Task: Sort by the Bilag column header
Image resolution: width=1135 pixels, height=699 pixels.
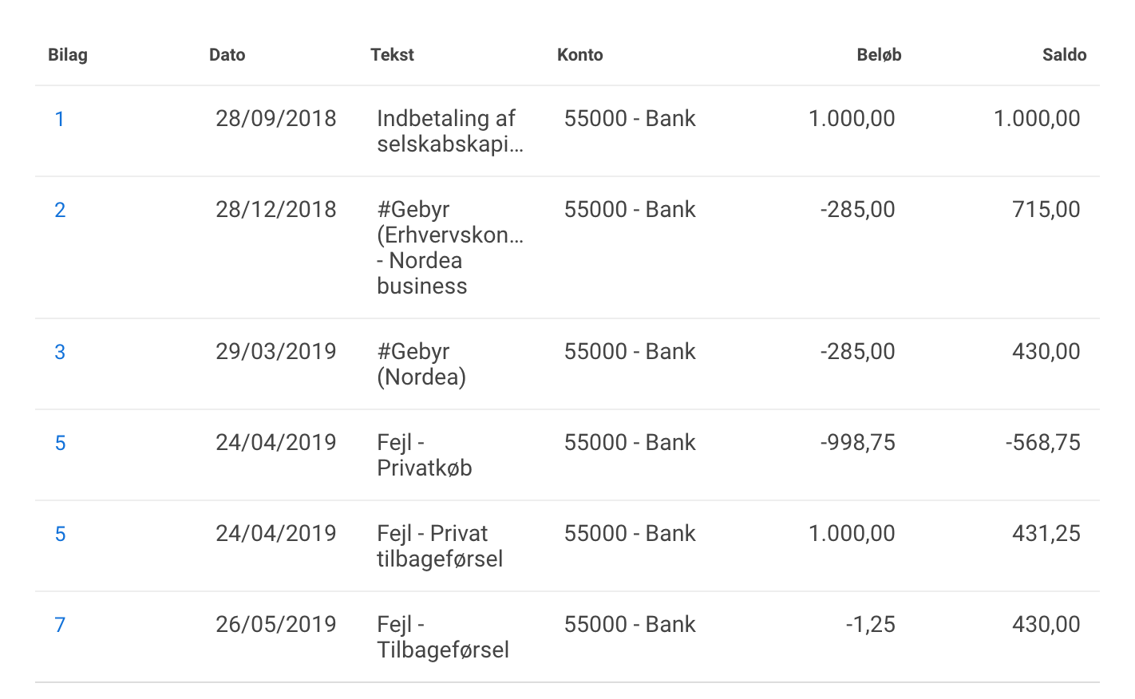Action: pyautogui.click(x=68, y=55)
